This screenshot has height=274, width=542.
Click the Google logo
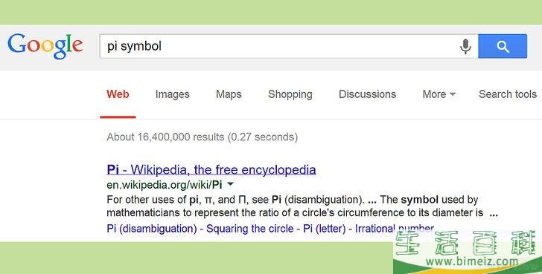[x=45, y=46]
